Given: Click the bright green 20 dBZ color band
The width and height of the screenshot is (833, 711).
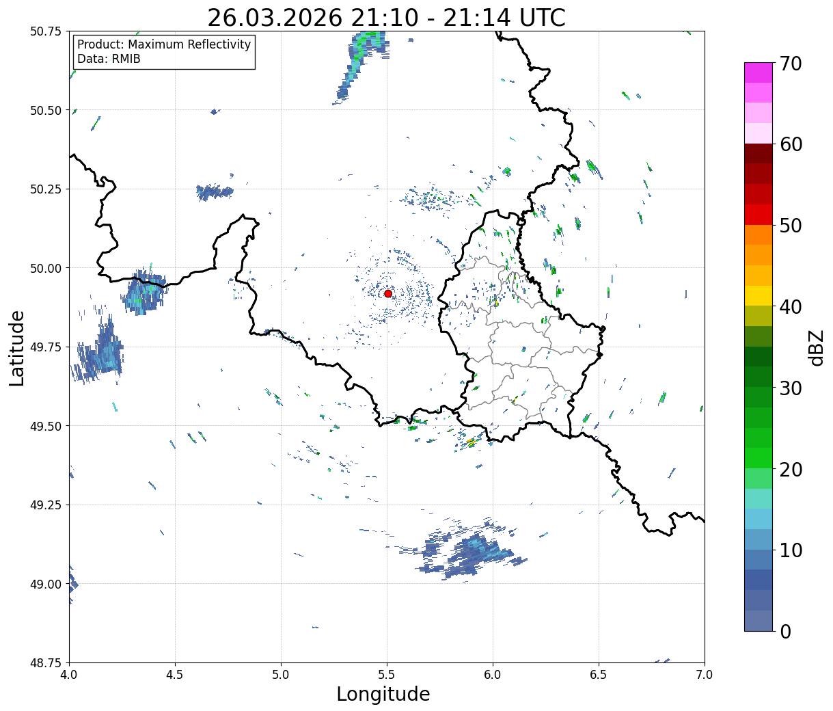Looking at the screenshot, I should click(758, 458).
